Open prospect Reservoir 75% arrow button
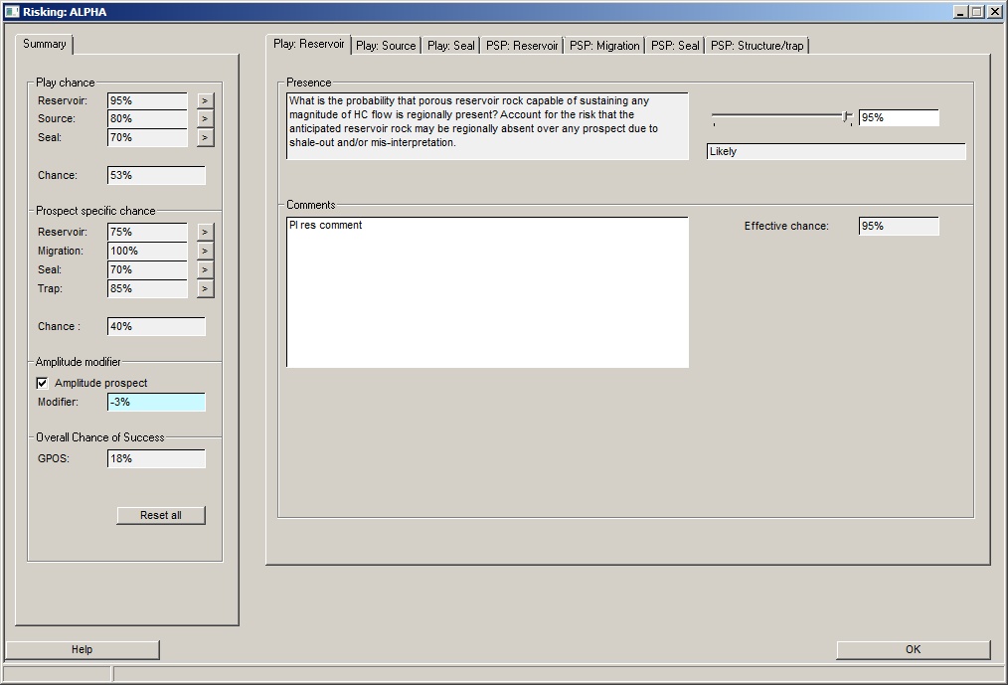The image size is (1008, 685). pos(205,232)
